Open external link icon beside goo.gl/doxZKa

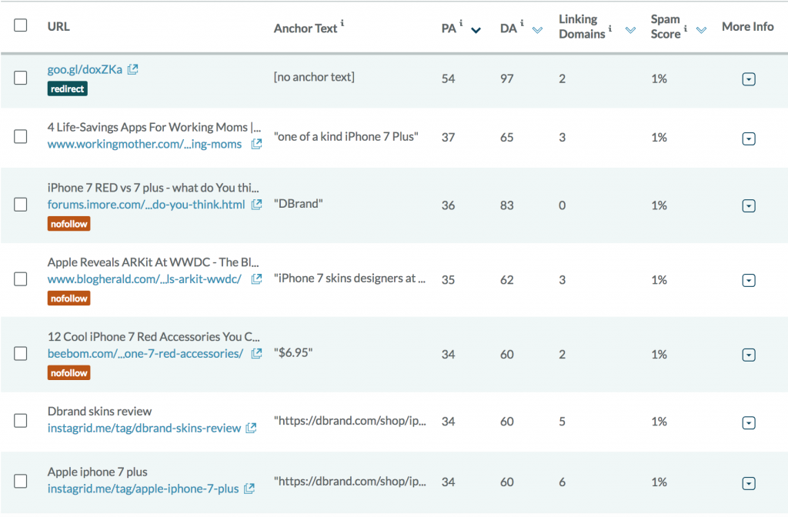(x=133, y=69)
